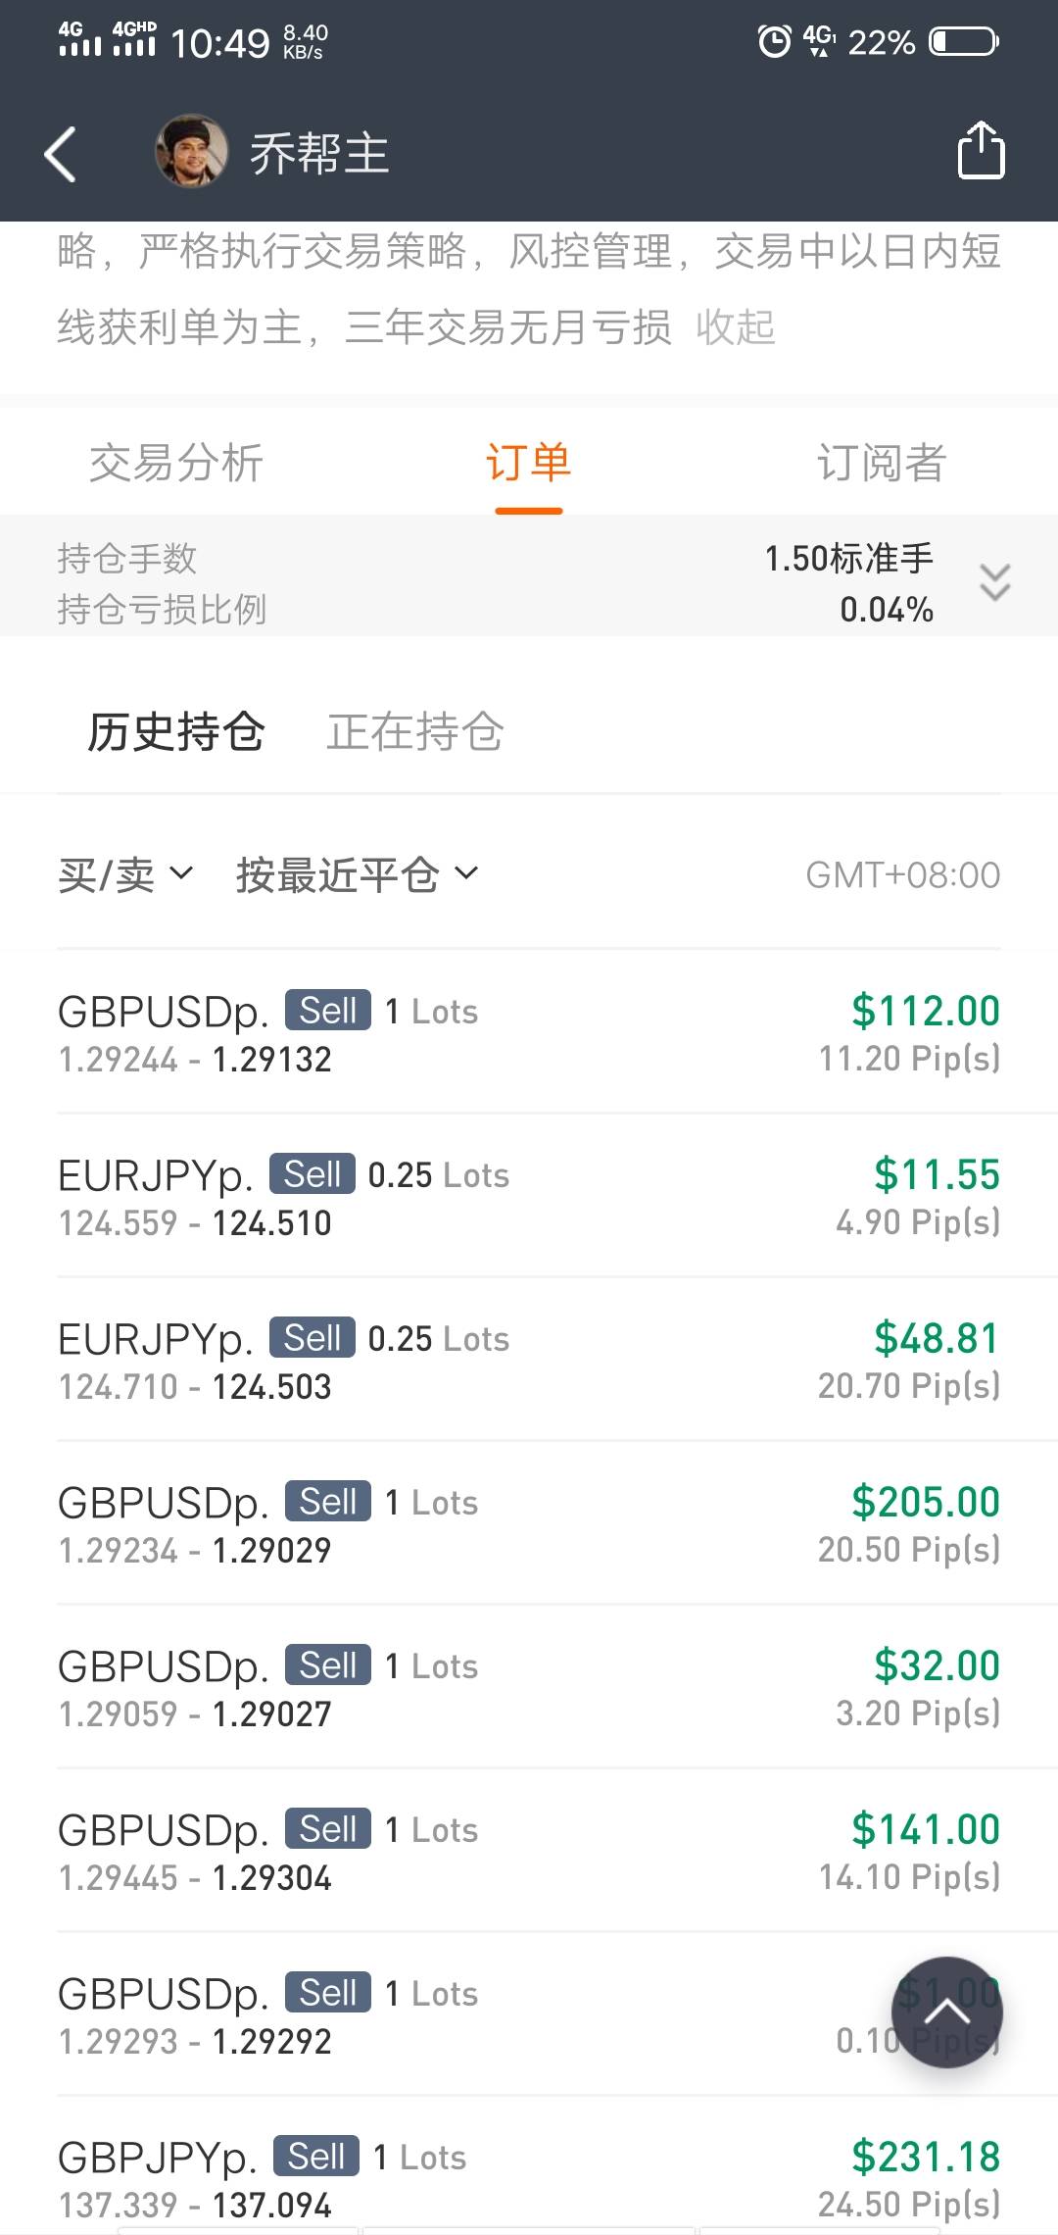Open the 按最近平仓 sort dropdown
The image size is (1058, 2235).
pos(357,874)
